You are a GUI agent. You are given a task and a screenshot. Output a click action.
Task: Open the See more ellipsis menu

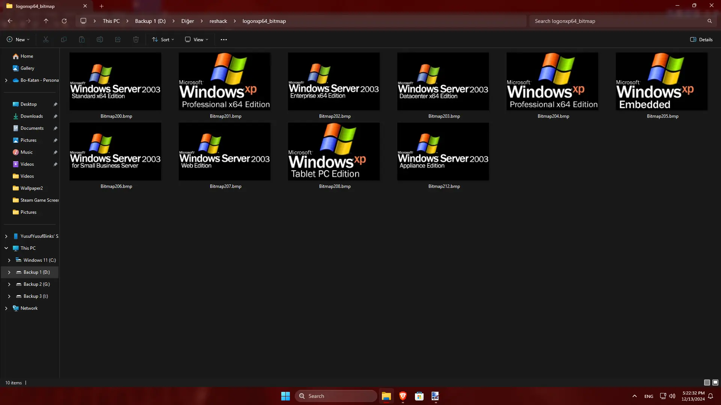[224, 39]
